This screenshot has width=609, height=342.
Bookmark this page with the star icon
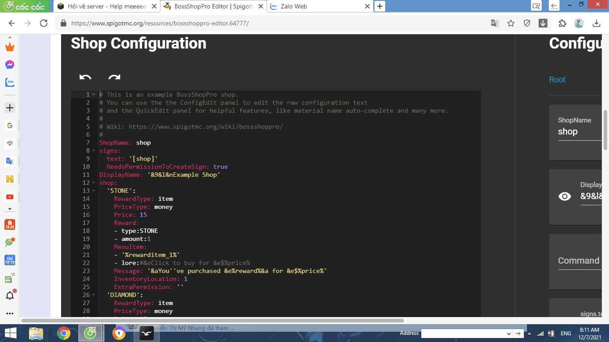pyautogui.click(x=511, y=23)
